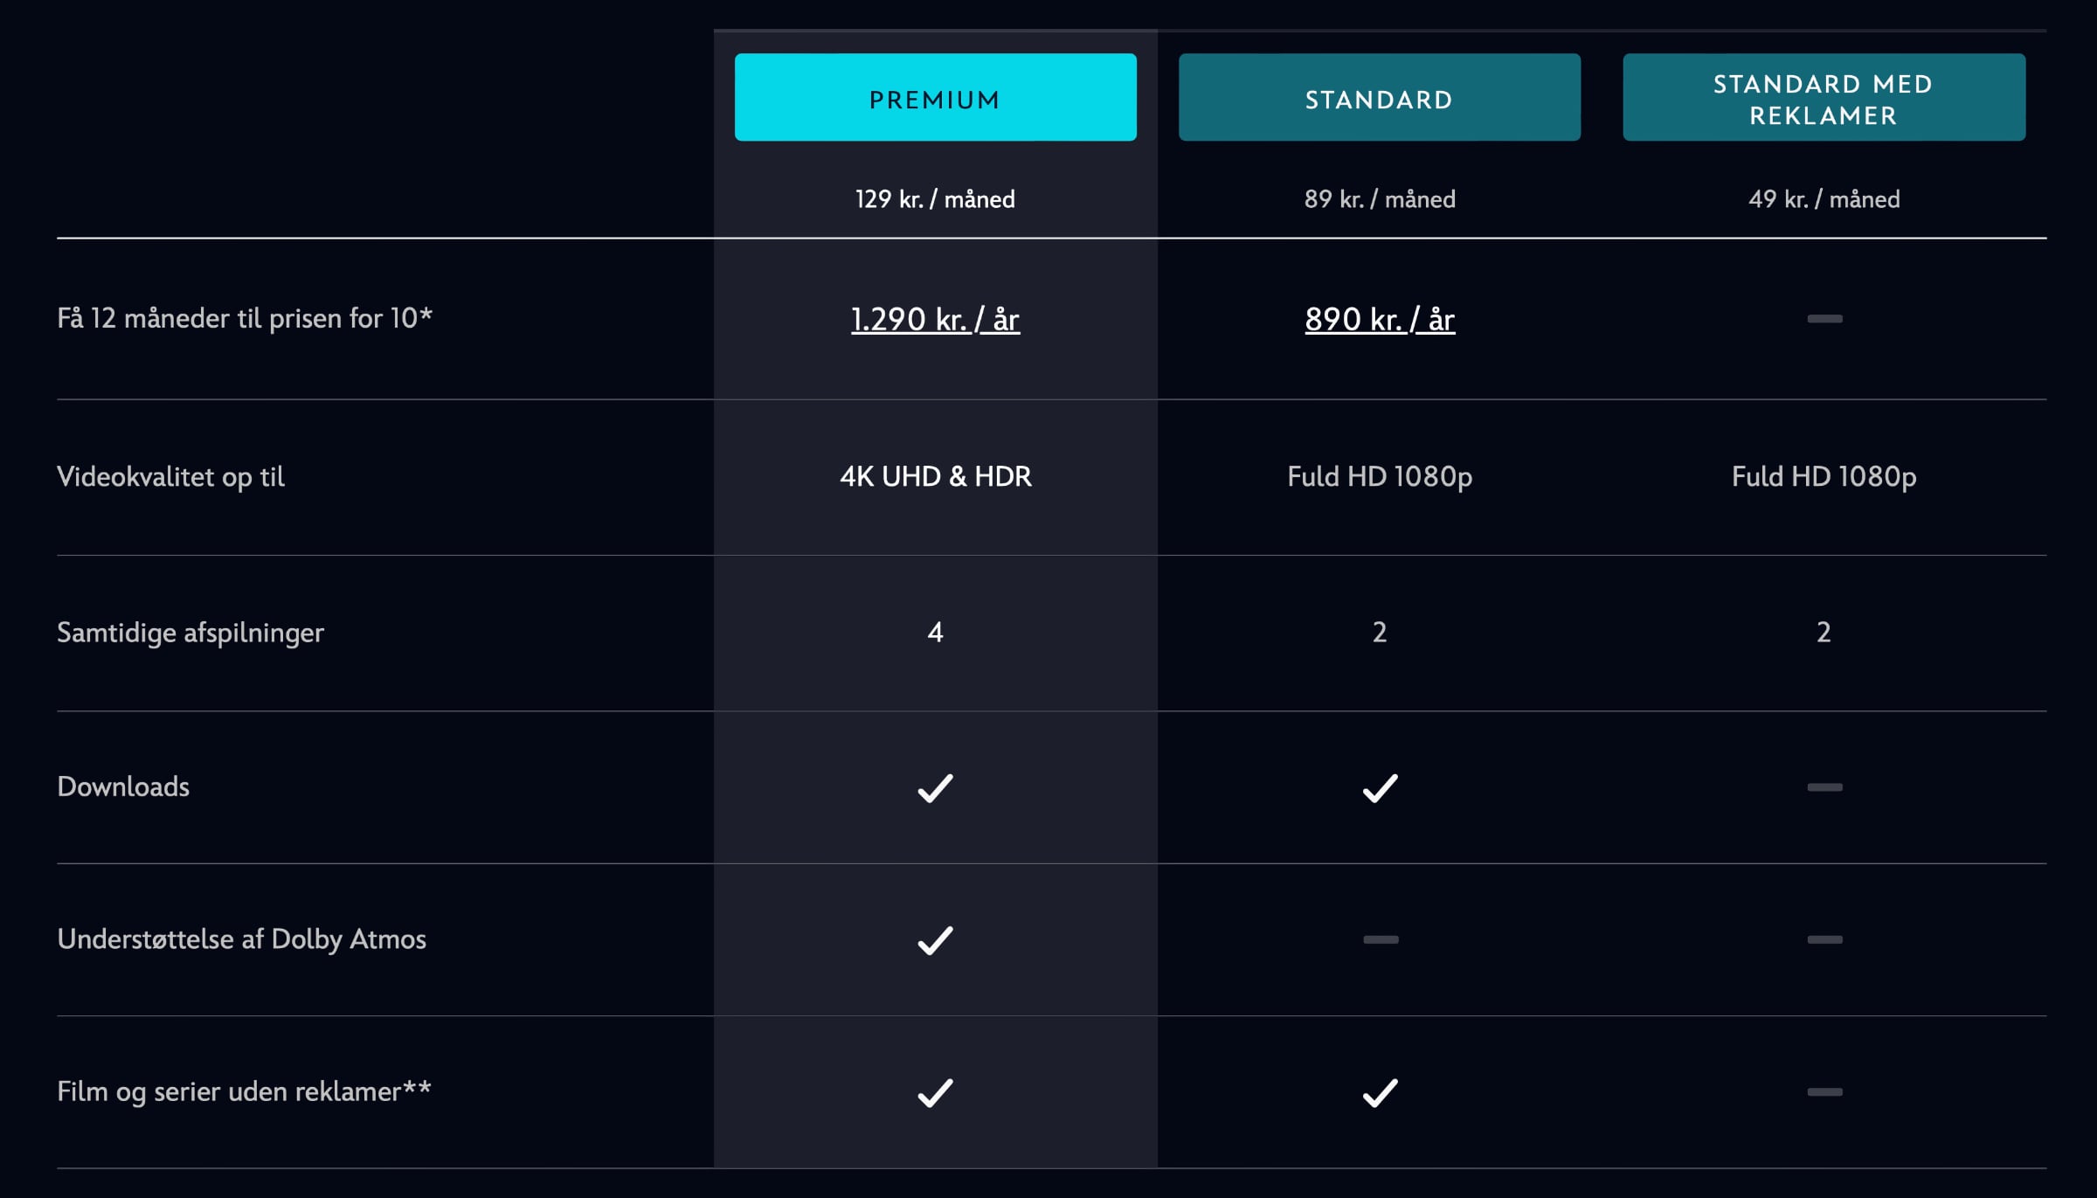The width and height of the screenshot is (2097, 1198).
Task: Click Standard Downloads checkmark icon
Action: click(x=1380, y=787)
